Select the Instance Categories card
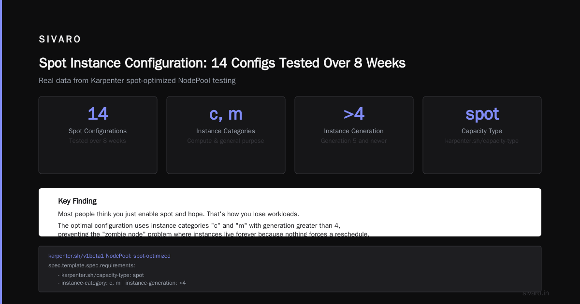 click(226, 135)
